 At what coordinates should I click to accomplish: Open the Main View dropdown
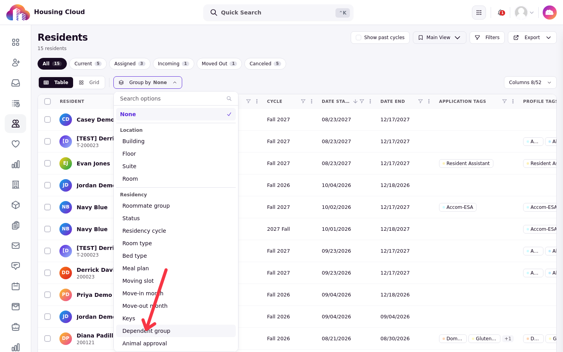click(x=439, y=38)
